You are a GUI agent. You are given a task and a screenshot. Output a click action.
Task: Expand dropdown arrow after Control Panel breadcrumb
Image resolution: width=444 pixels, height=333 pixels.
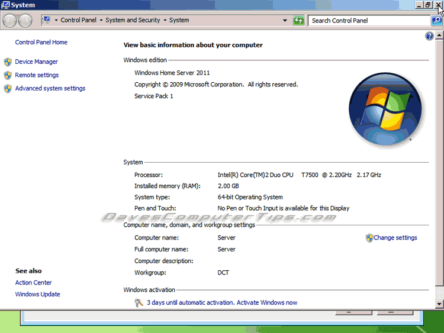(101, 20)
